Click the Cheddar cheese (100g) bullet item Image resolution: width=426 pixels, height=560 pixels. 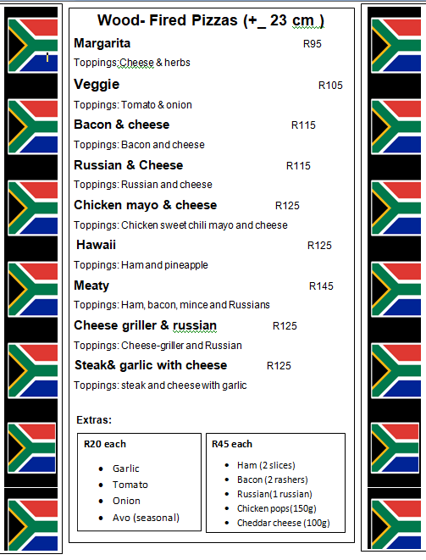284,523
